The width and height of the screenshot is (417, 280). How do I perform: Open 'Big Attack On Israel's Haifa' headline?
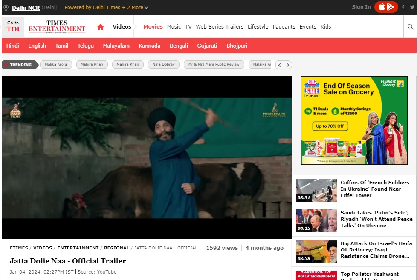click(376, 250)
